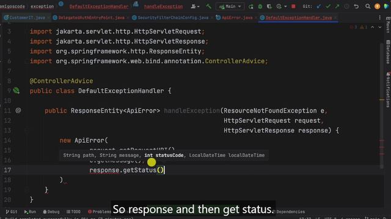Click HttpServletRequest on line 12
This screenshot has height=219, width=391.
[257, 120]
